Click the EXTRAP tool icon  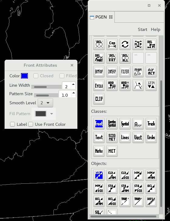pos(99,72)
